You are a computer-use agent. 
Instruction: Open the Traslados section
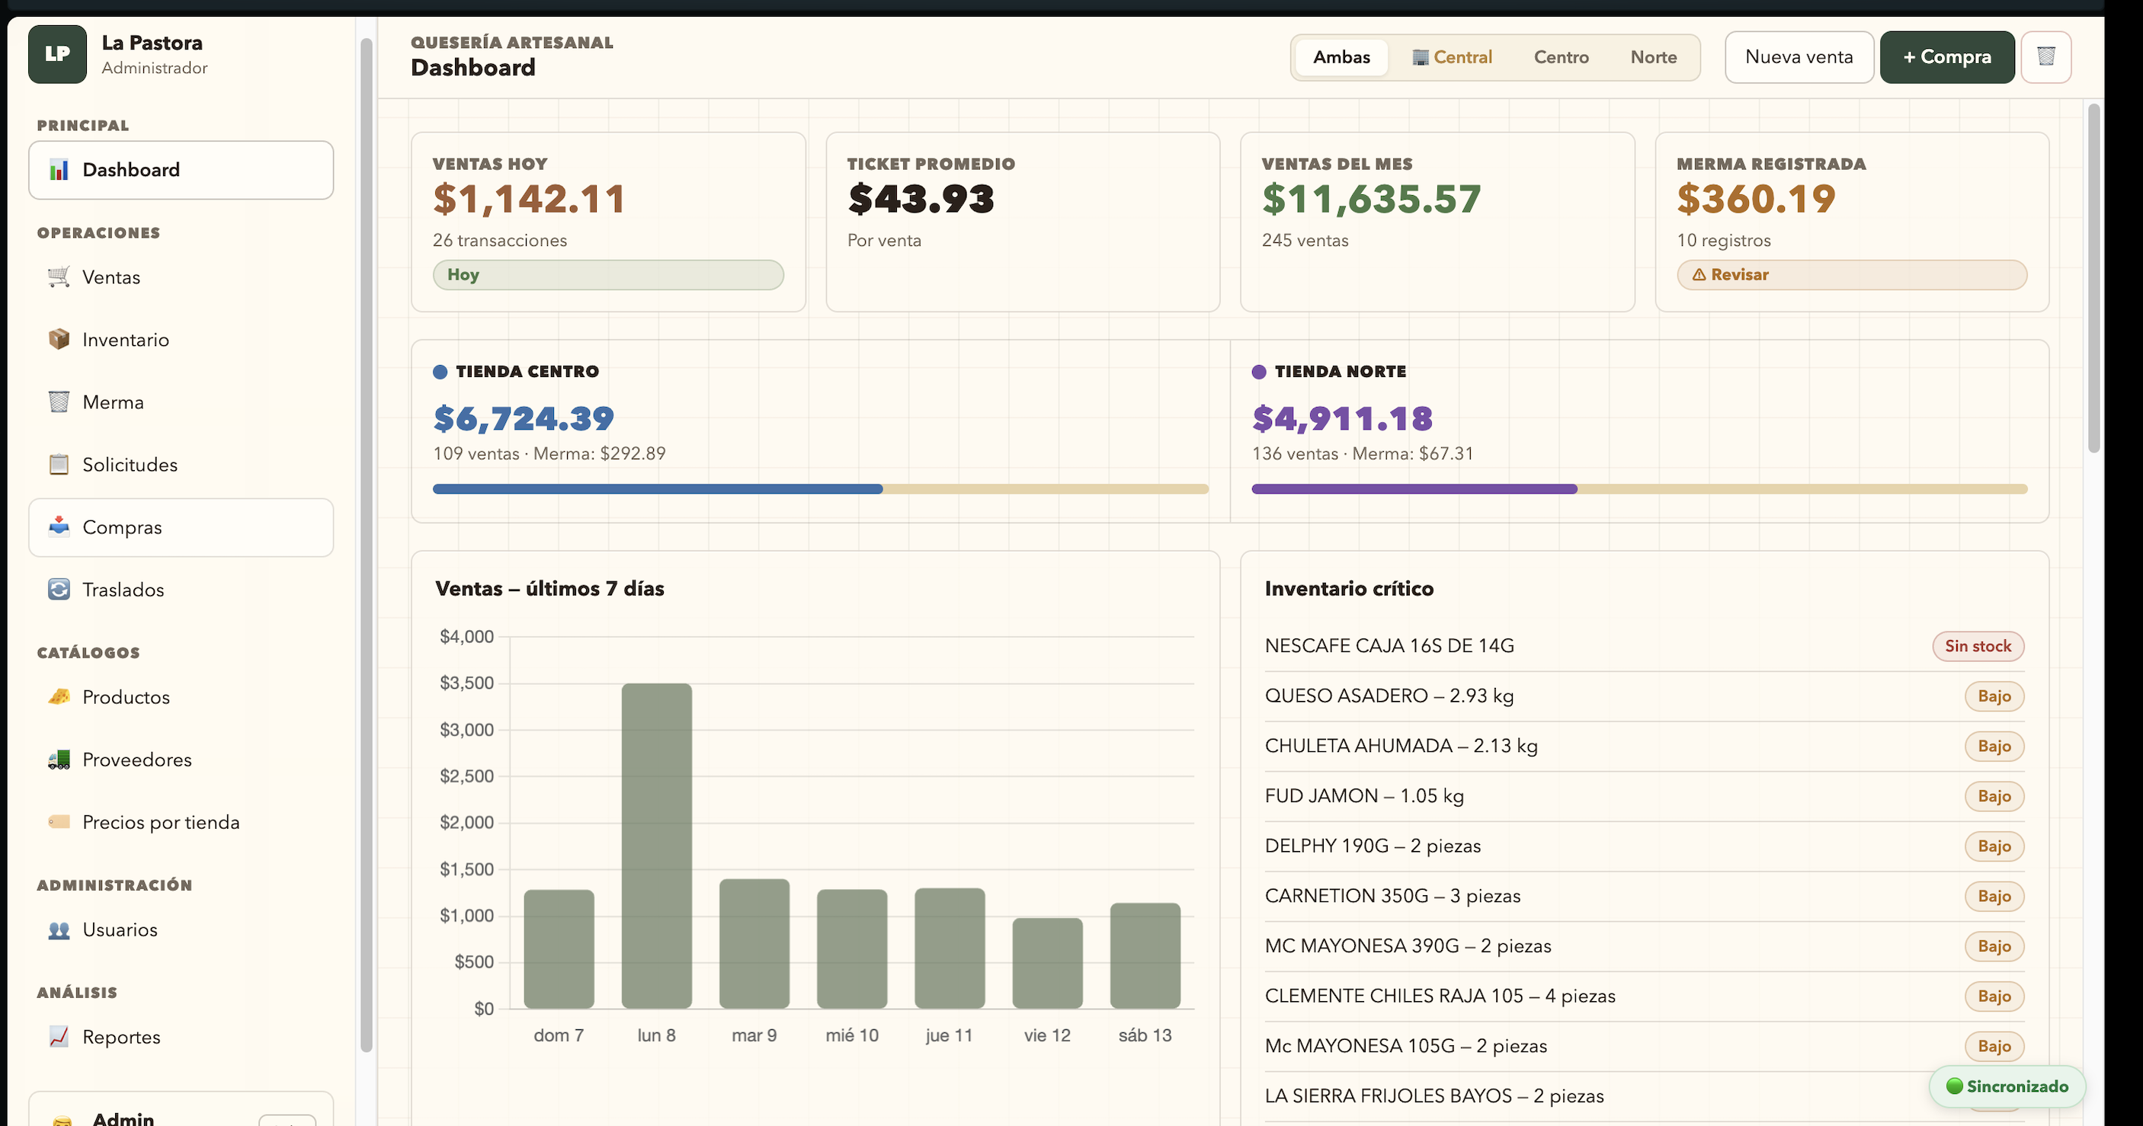pos(181,589)
